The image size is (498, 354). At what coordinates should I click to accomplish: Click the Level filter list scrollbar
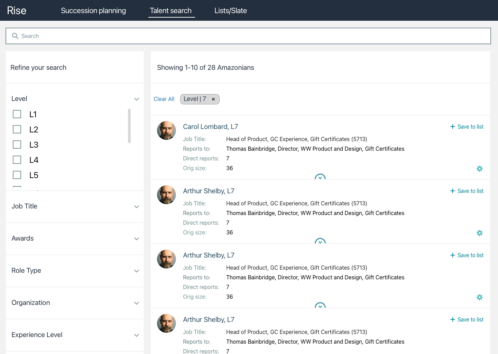point(129,126)
